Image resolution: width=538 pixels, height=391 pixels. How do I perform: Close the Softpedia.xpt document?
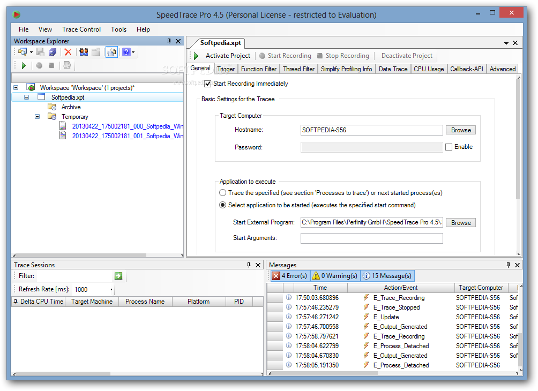tap(515, 43)
